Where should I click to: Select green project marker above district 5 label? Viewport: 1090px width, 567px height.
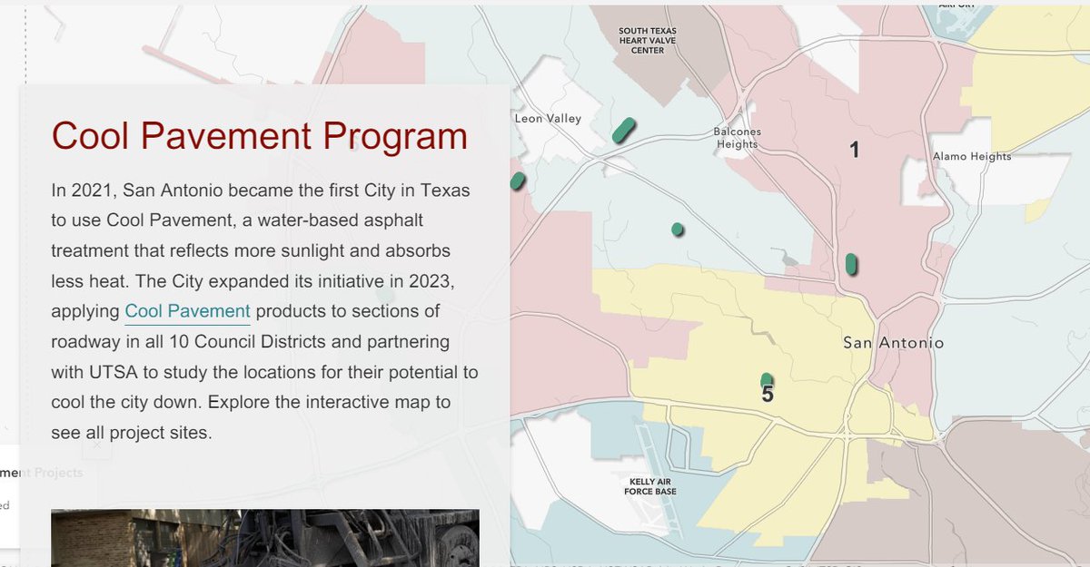[767, 380]
